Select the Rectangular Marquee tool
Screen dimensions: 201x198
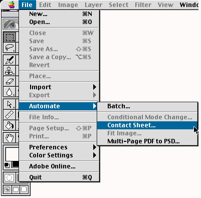pyautogui.click(x=10, y=37)
